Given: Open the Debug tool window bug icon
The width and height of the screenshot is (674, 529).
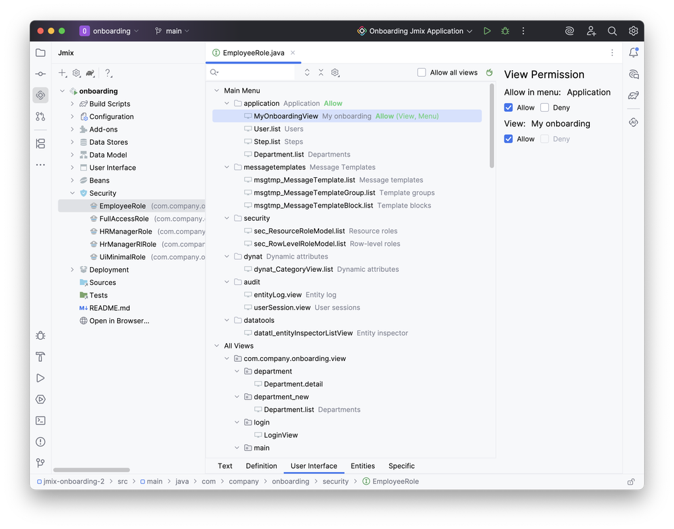Looking at the screenshot, I should (x=40, y=335).
